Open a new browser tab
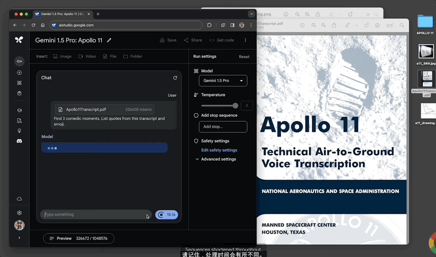This screenshot has width=436, height=257. (x=98, y=14)
